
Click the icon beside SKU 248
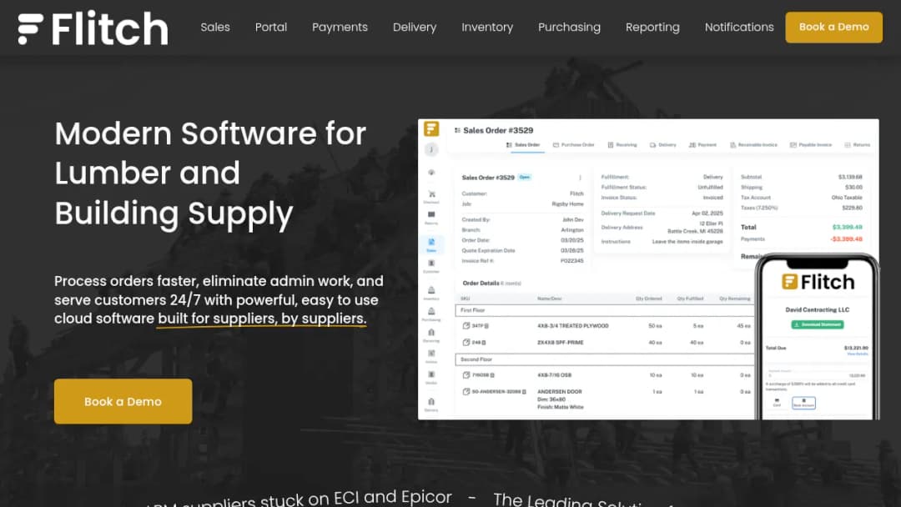click(466, 342)
